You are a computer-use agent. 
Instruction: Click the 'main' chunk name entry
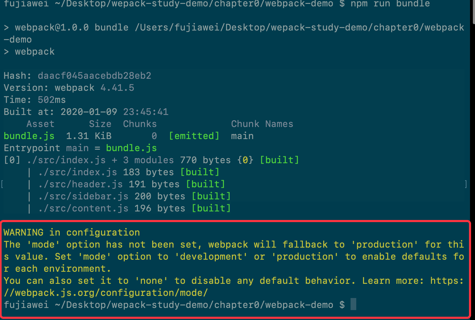(x=242, y=136)
